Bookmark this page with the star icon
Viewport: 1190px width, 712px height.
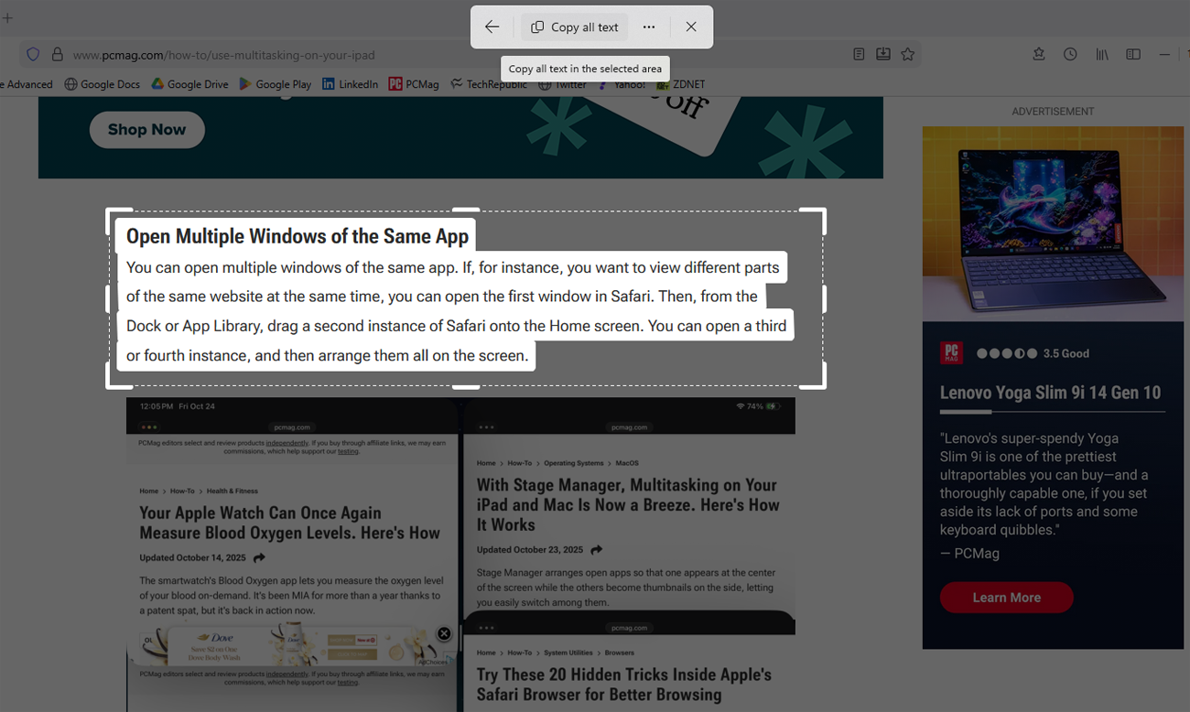(907, 55)
